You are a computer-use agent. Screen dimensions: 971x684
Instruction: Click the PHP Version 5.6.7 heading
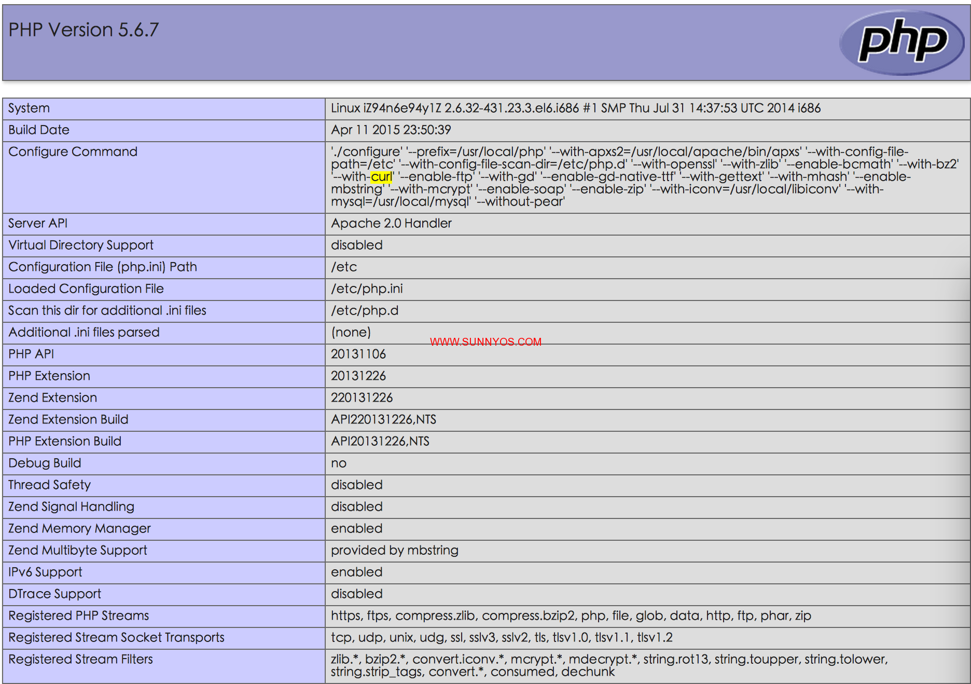(x=84, y=30)
